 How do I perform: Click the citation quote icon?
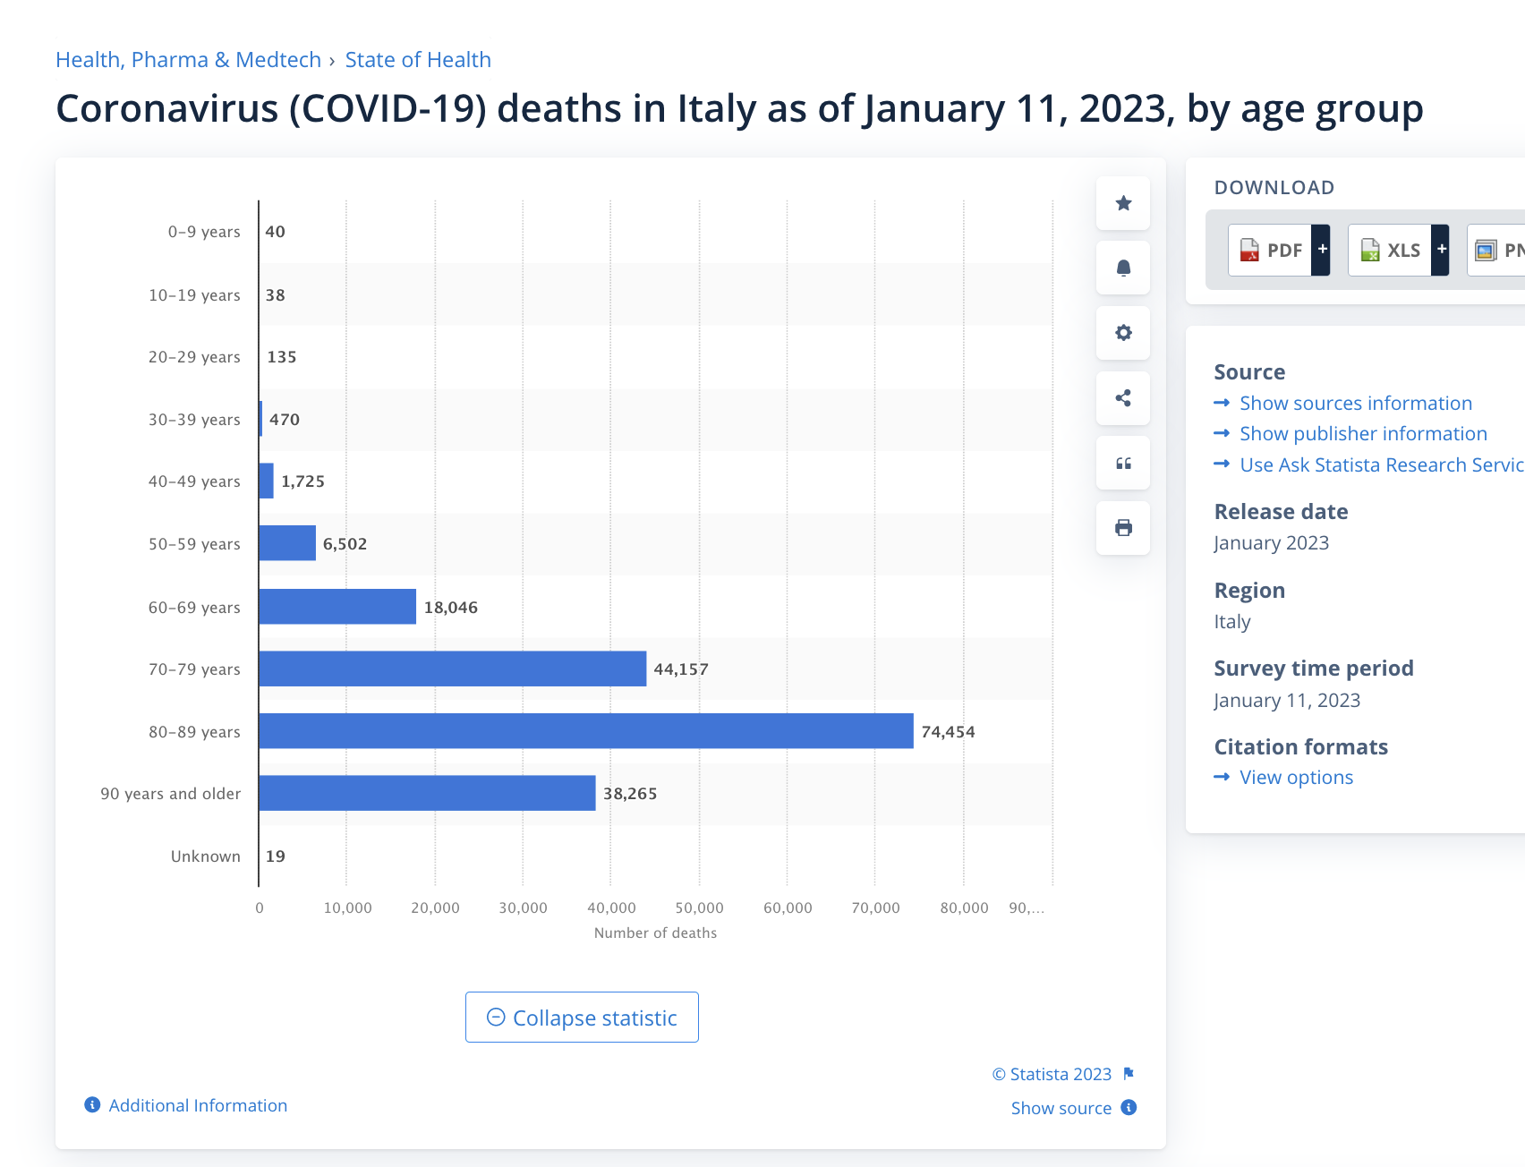coord(1123,463)
